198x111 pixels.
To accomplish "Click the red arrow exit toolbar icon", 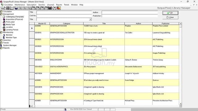I will (59, 8).
